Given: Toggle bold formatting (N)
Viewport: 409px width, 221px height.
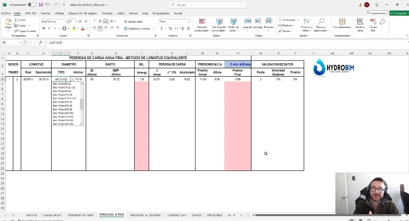Looking at the screenshot, I should (x=44, y=28).
